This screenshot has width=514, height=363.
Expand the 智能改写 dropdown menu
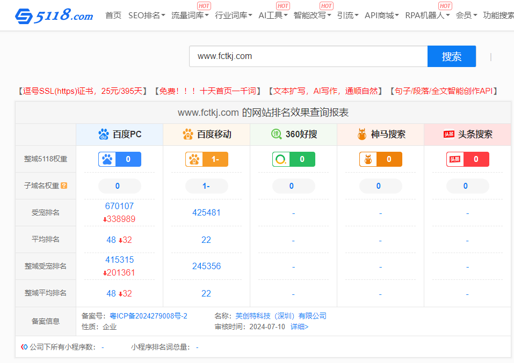point(312,16)
